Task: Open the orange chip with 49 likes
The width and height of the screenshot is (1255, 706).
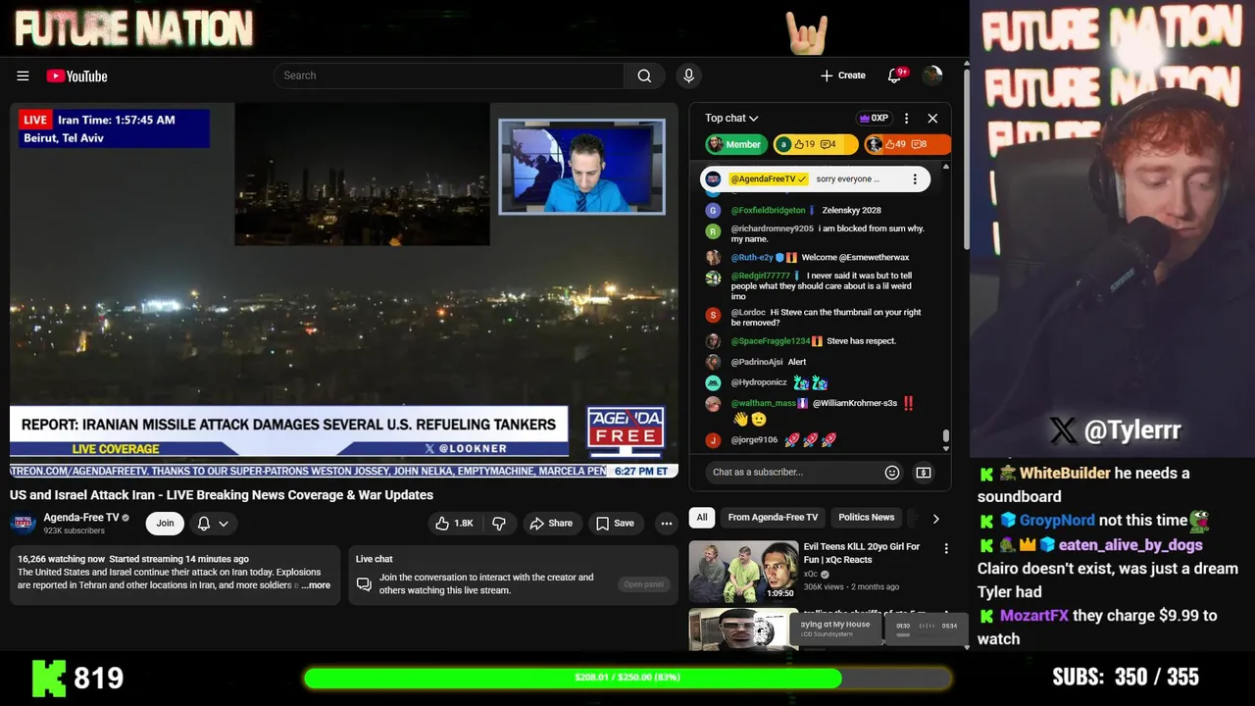Action: [x=907, y=144]
